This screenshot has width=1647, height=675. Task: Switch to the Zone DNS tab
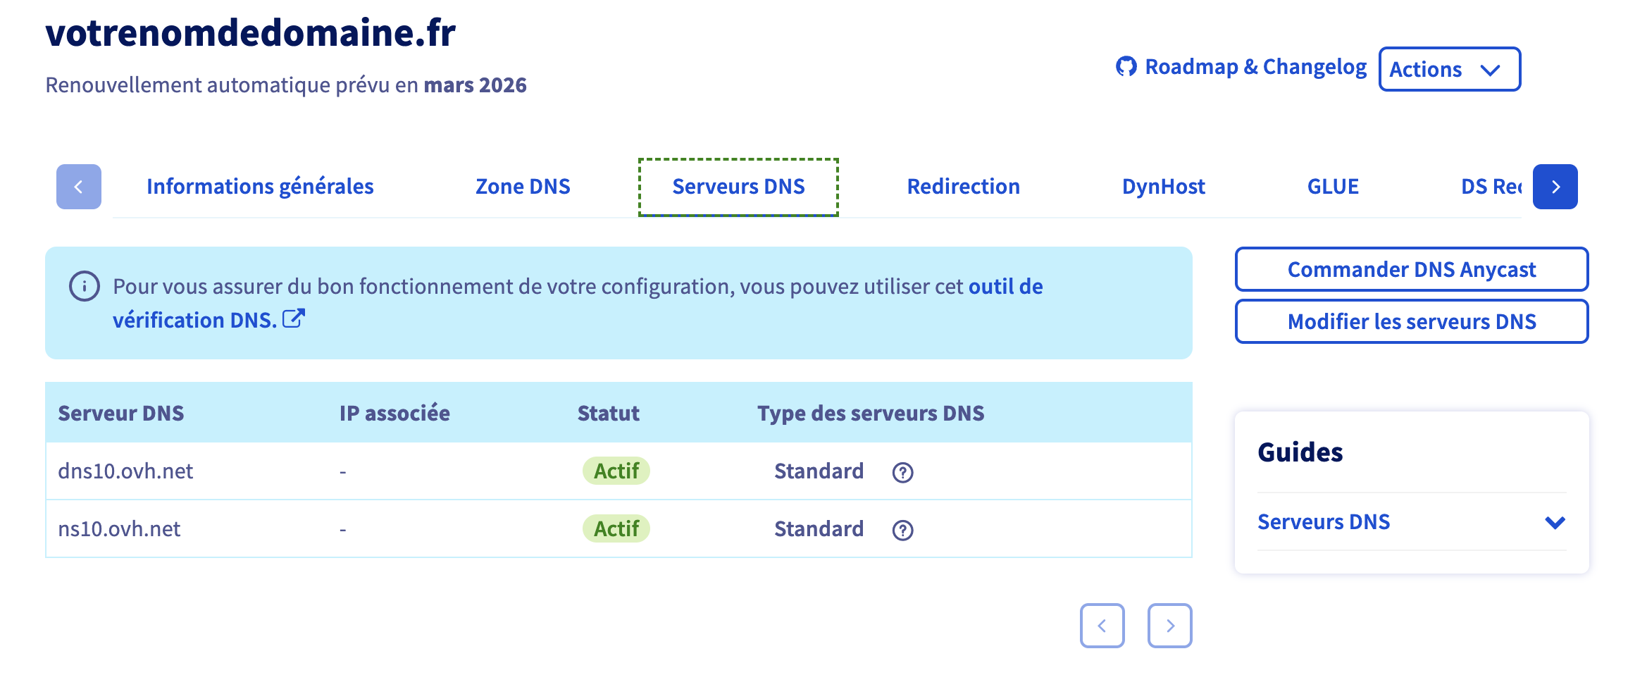[523, 187]
